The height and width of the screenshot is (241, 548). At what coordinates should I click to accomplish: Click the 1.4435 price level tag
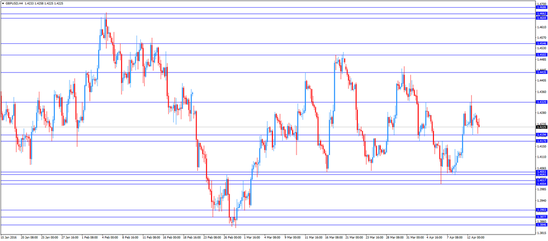click(x=541, y=72)
